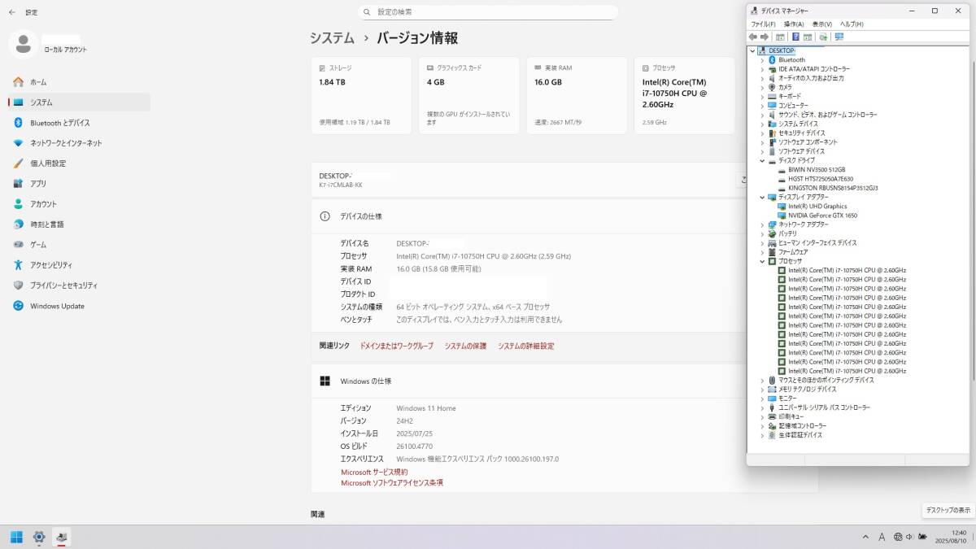Click the ストレージ 1.84 TB card
976x549 pixels.
(361, 95)
